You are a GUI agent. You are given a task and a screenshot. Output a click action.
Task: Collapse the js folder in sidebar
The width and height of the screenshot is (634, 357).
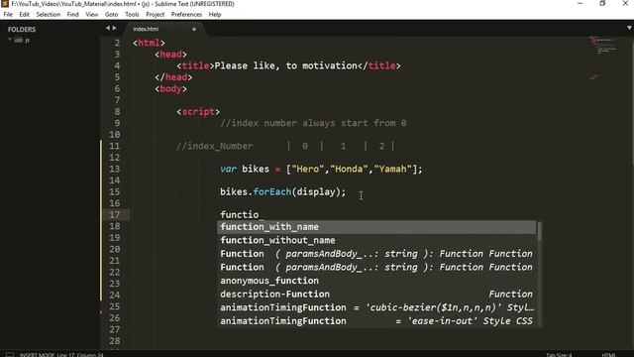click(x=10, y=40)
